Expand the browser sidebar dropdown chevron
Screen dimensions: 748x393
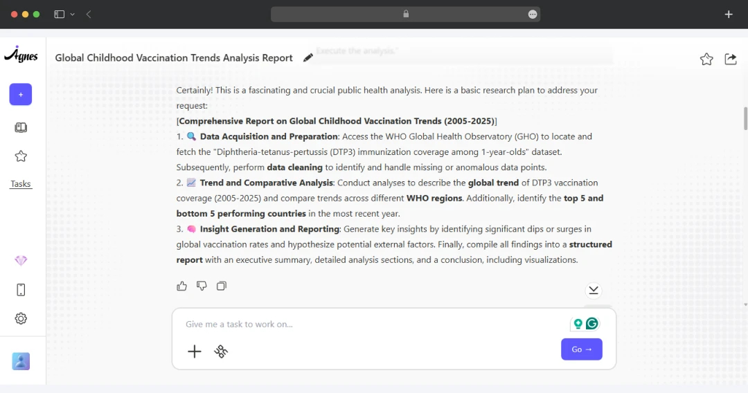point(73,15)
